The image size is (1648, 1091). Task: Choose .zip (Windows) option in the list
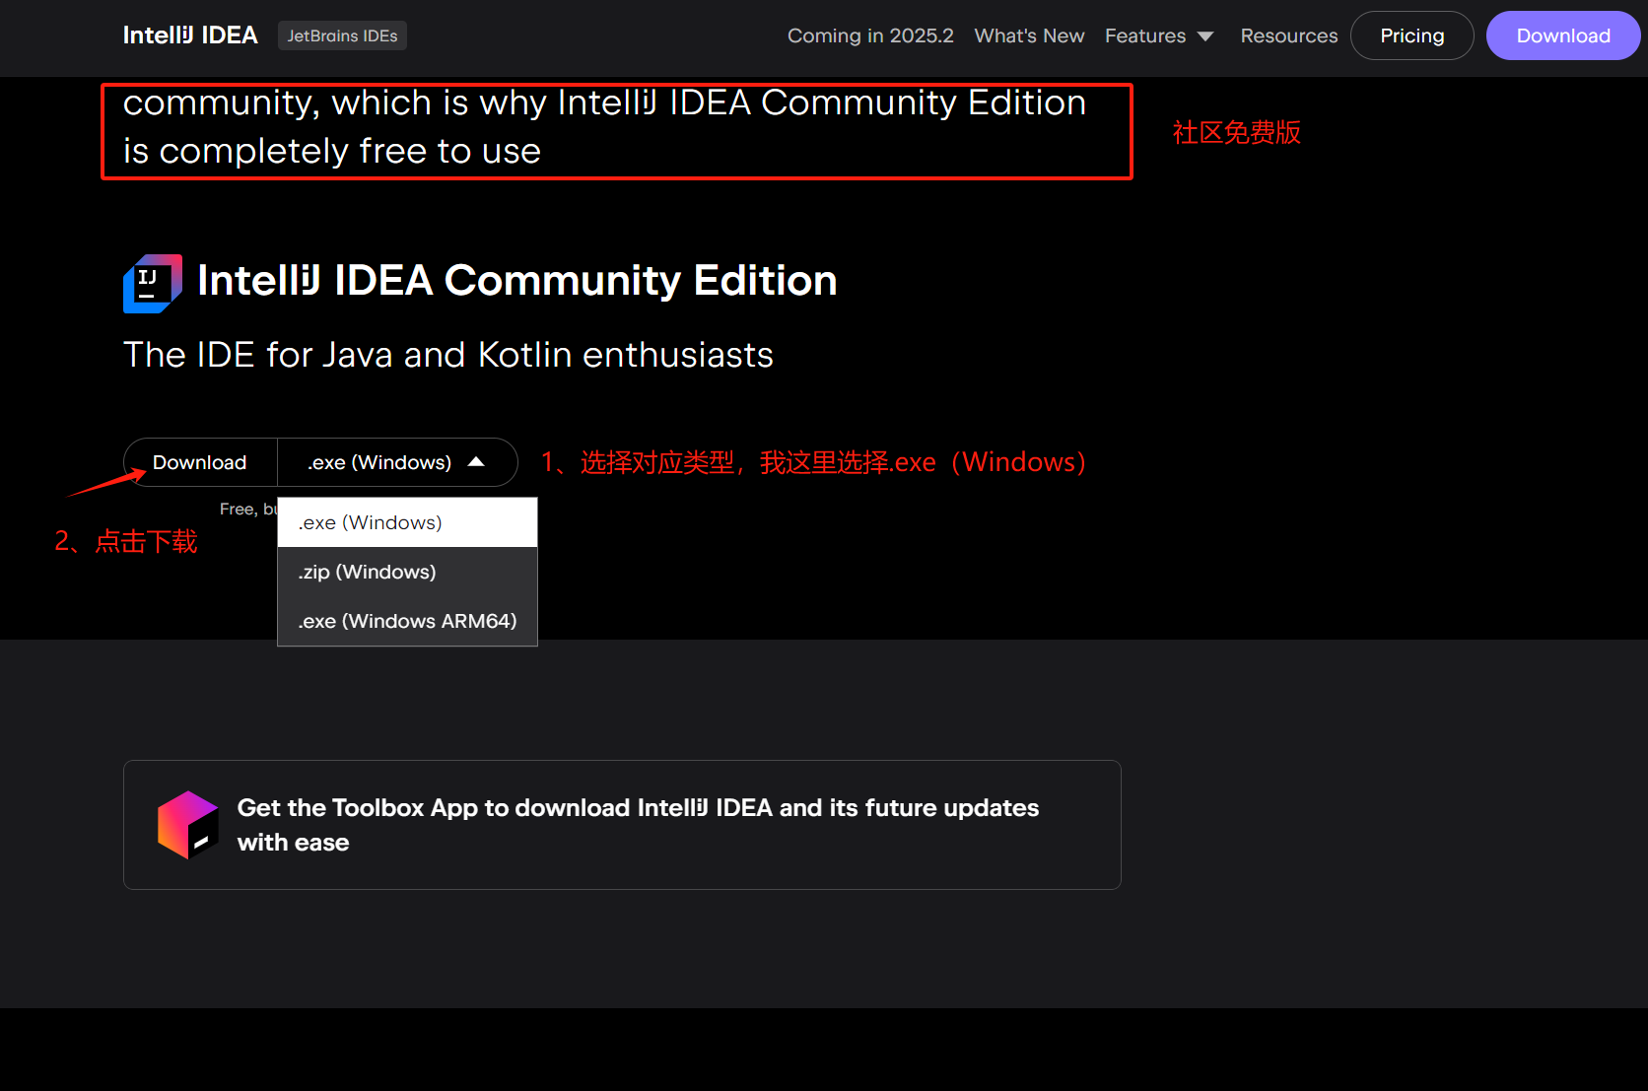point(407,572)
